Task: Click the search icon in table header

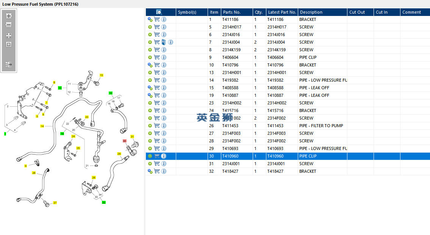Action: (x=159, y=12)
